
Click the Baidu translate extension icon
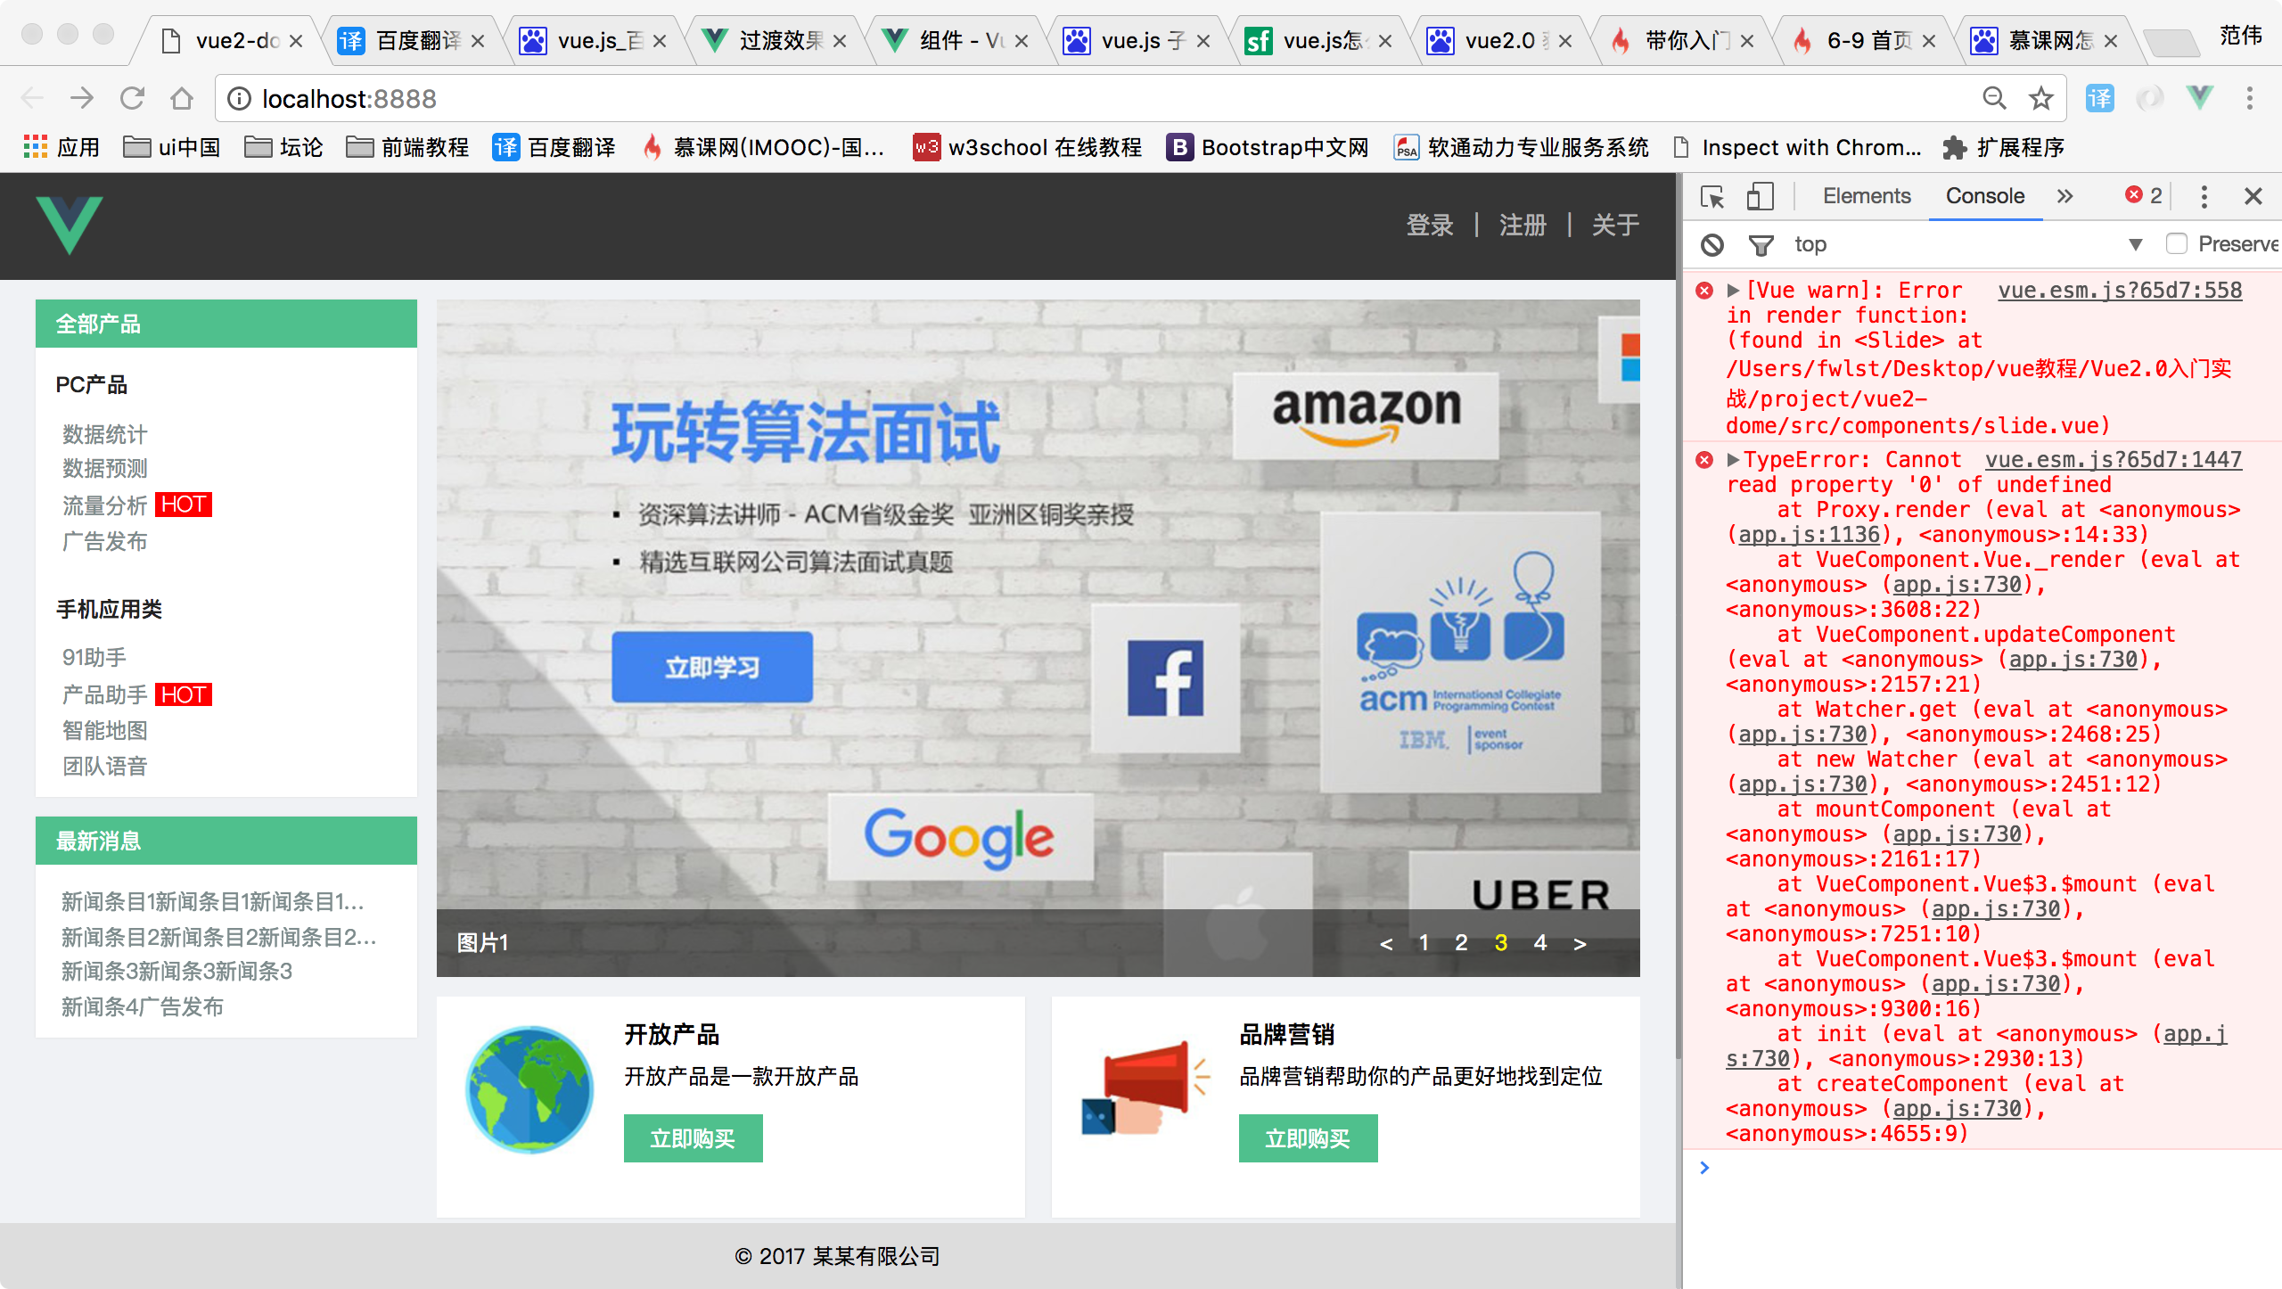click(2099, 98)
